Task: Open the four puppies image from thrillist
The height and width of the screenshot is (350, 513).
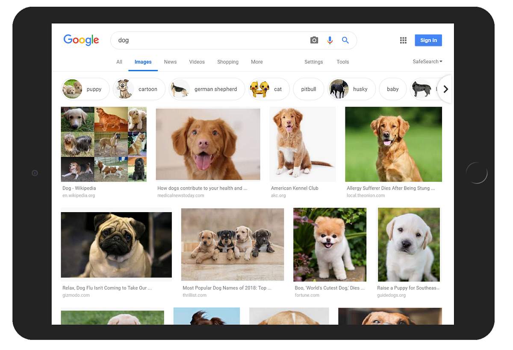Action: tap(233, 244)
